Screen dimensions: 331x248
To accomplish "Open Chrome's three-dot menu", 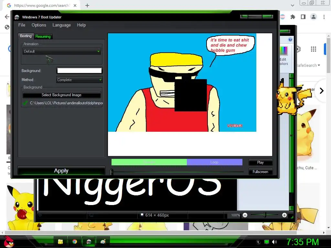I will [x=324, y=17].
